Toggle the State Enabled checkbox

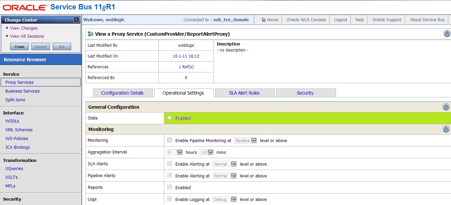pyautogui.click(x=170, y=118)
